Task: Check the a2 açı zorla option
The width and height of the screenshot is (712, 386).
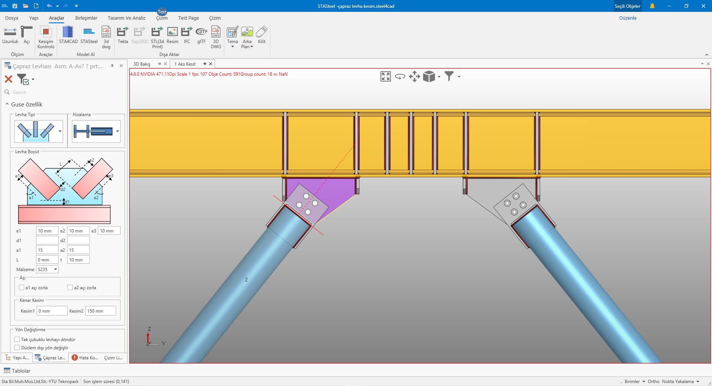Action: [70, 287]
